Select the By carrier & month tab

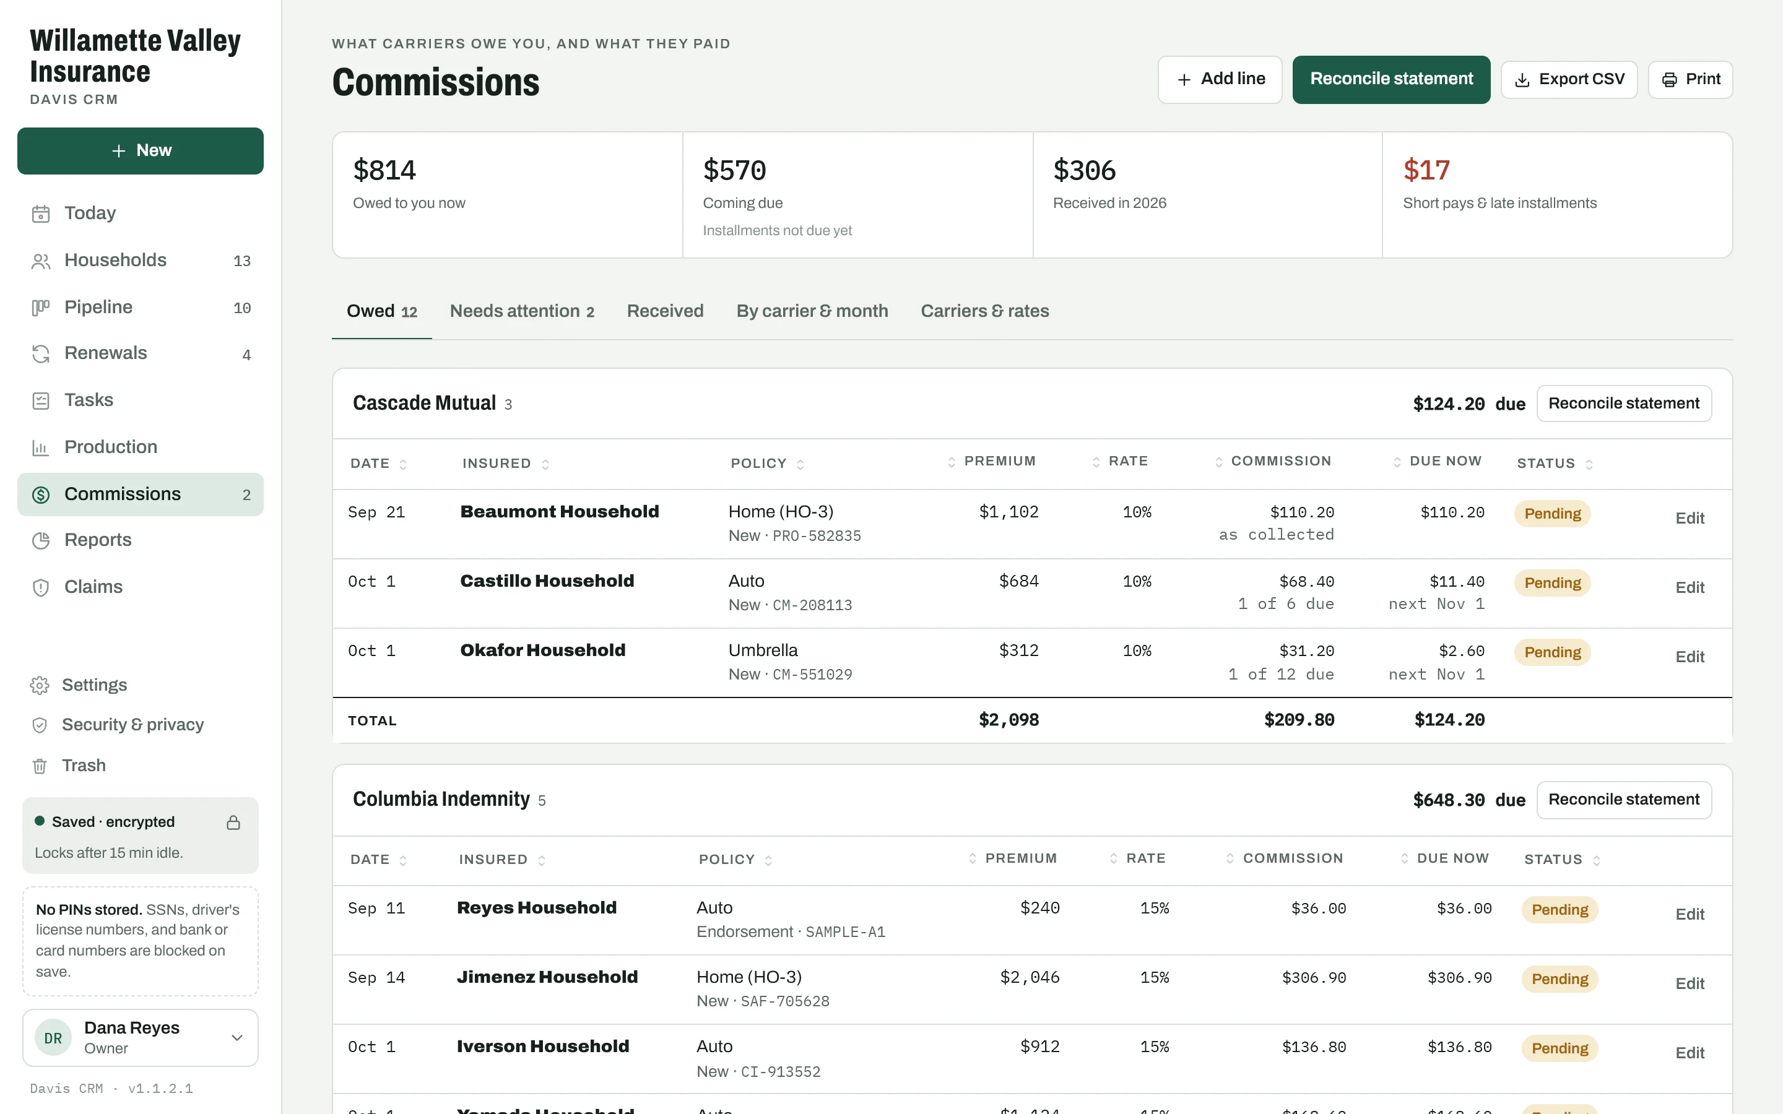[812, 312]
